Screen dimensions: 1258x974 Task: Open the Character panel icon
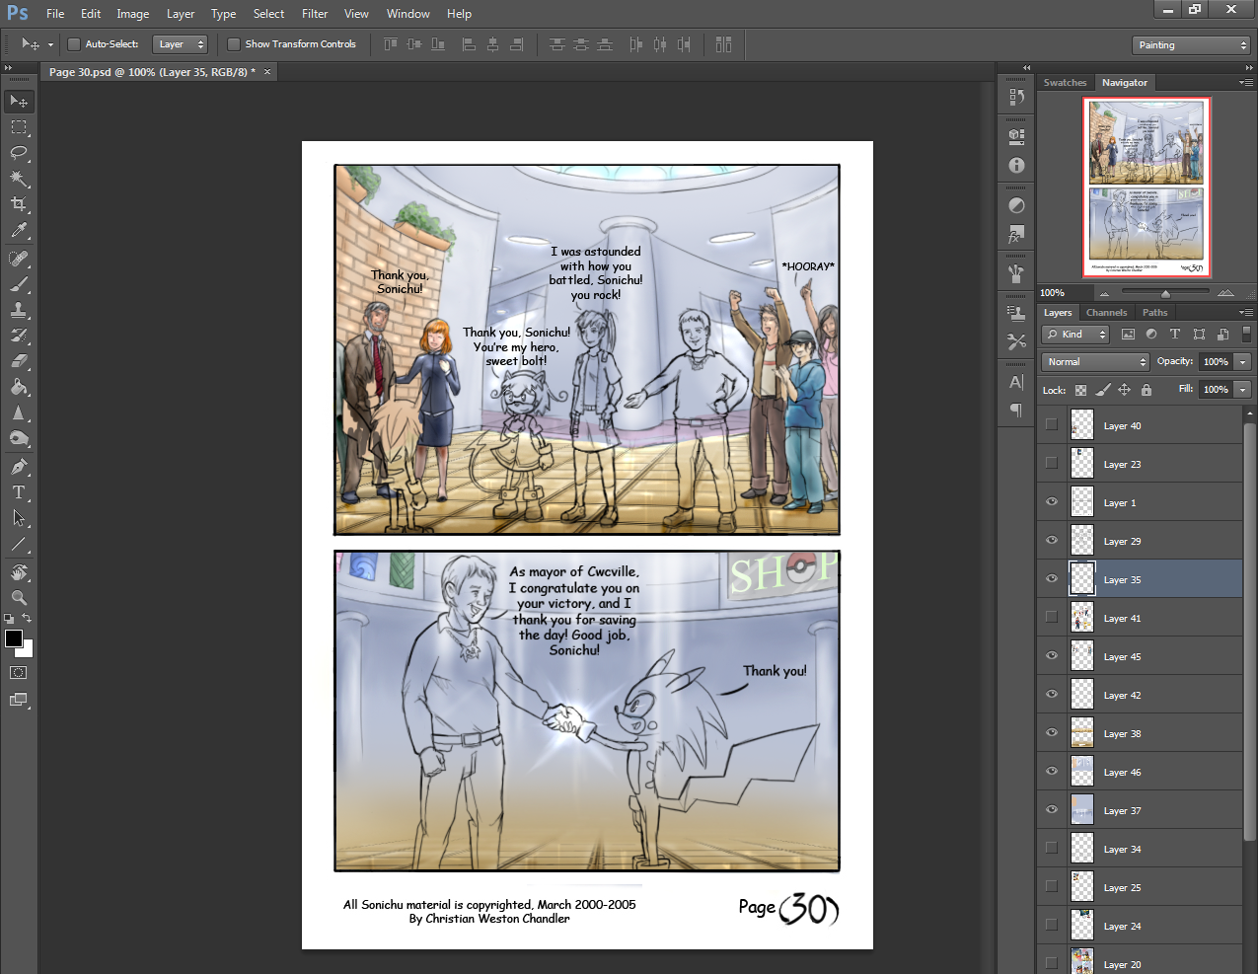[1016, 382]
